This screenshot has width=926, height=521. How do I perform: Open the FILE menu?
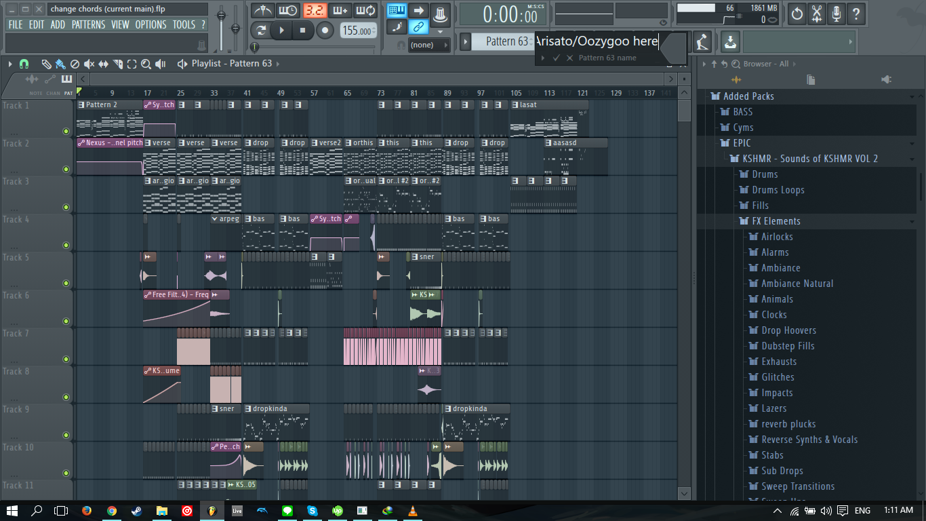point(15,24)
